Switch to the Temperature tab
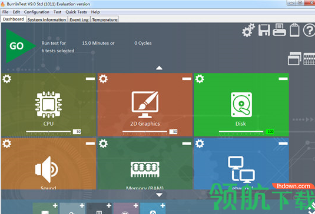This screenshot has height=214, width=315. coord(105,19)
